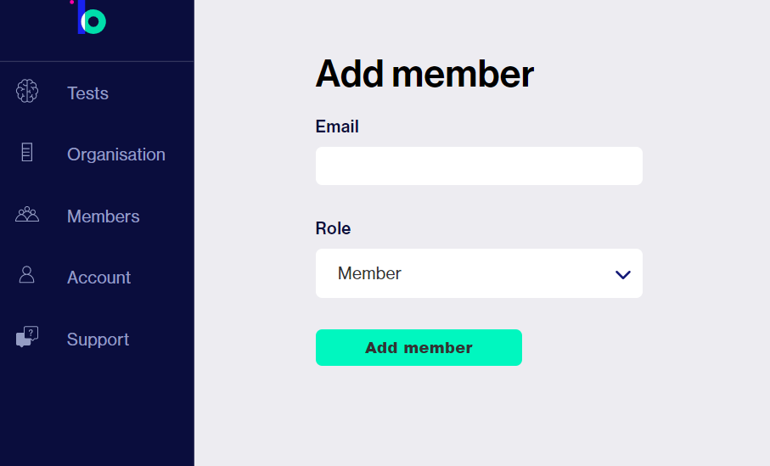Click the green and blue logo
Image resolution: width=770 pixels, height=466 pixels.
tap(89, 17)
